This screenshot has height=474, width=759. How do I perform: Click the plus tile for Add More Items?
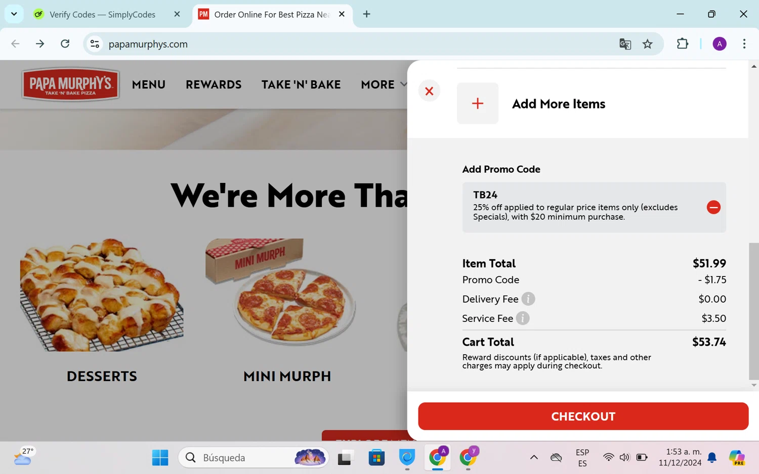(x=477, y=104)
